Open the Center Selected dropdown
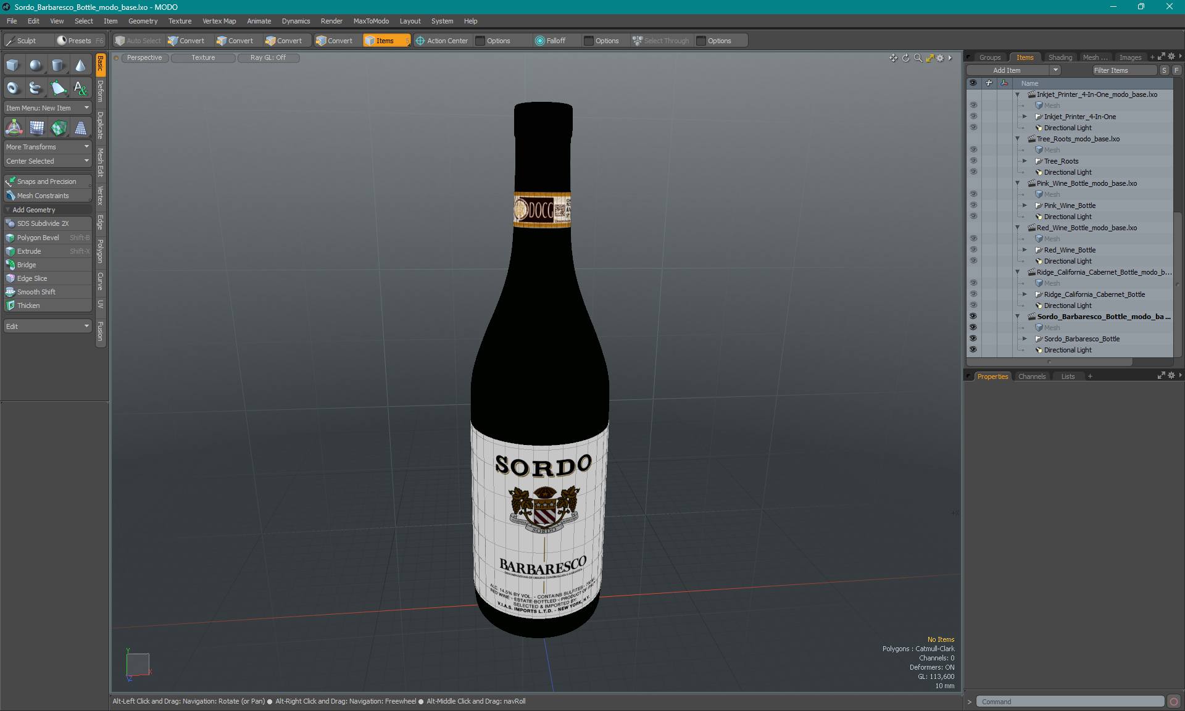1185x711 pixels. click(48, 161)
